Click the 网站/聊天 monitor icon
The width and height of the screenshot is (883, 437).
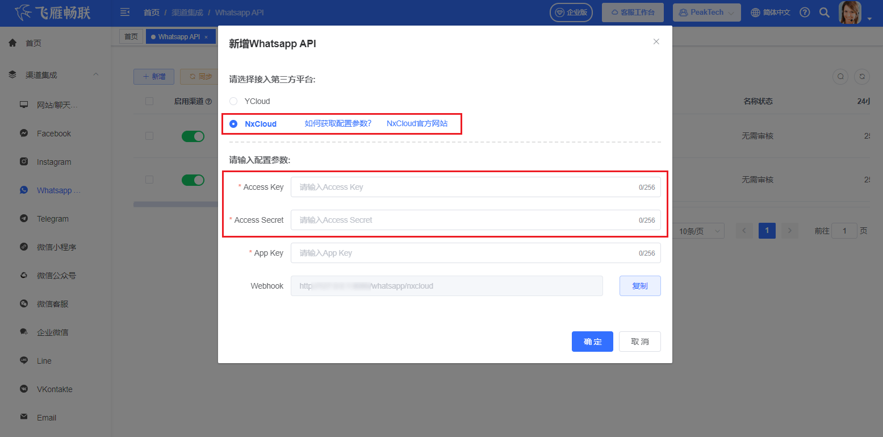pyautogui.click(x=24, y=105)
